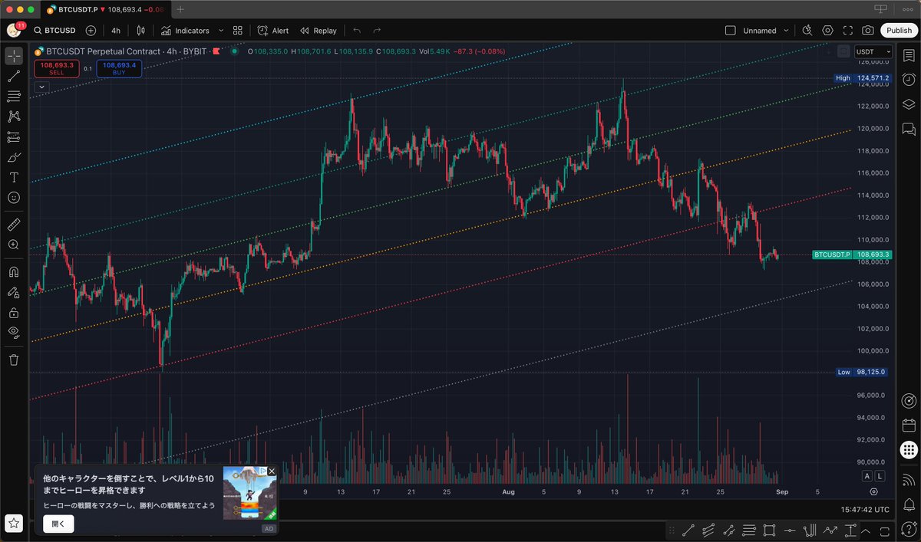Click the Publish button

coord(899,31)
